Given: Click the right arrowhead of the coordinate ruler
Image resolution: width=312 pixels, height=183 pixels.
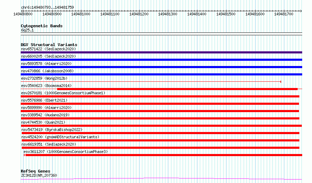Looking at the screenshot, I should (301, 11).
